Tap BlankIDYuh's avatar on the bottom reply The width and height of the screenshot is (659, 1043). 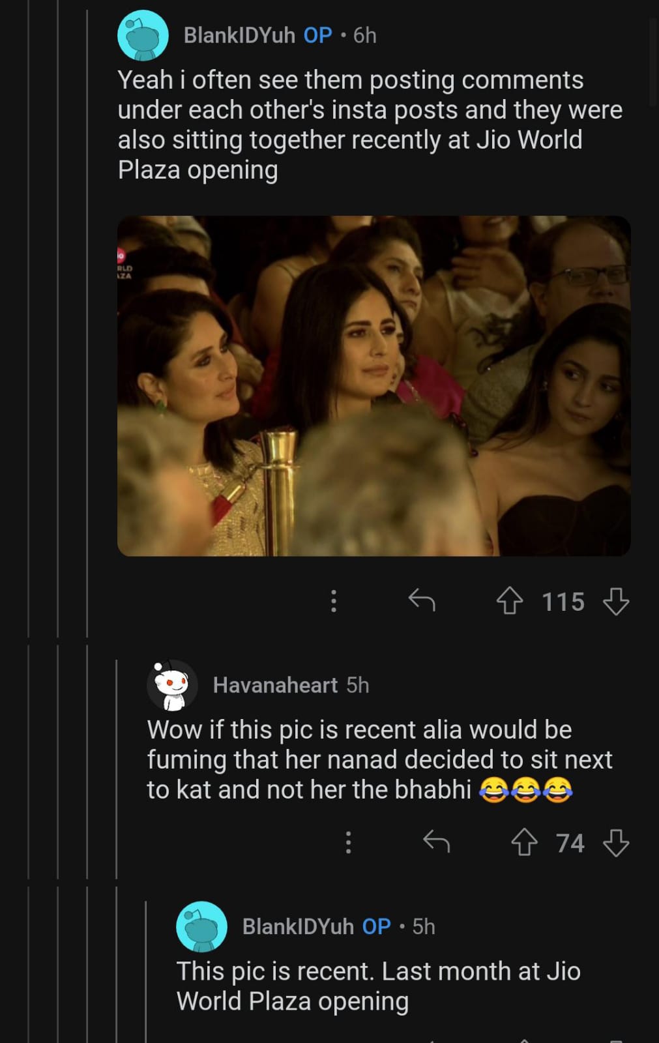[201, 926]
